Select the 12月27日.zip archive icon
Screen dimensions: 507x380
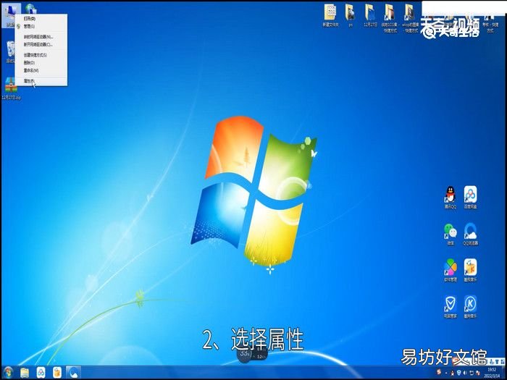click(x=11, y=88)
